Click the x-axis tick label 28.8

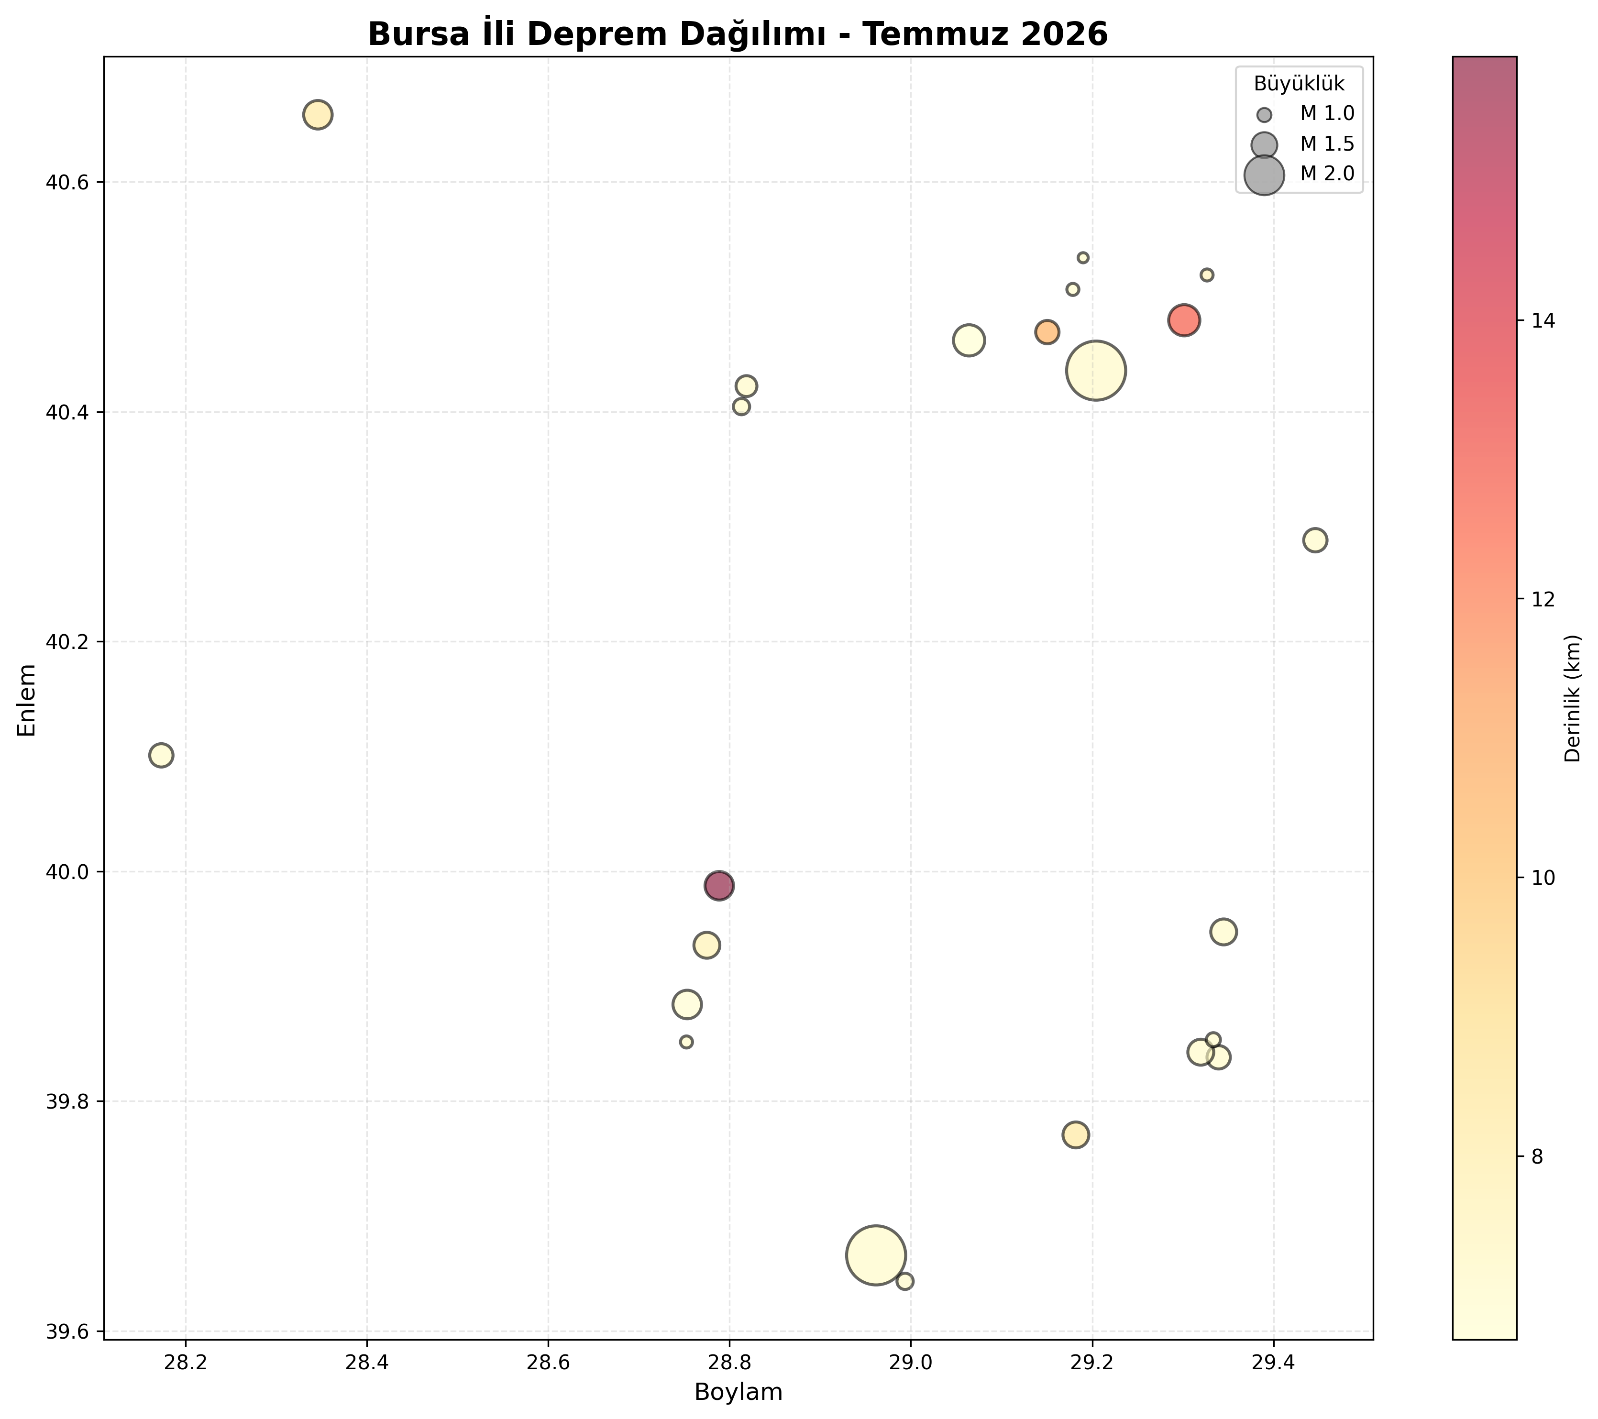point(729,1364)
